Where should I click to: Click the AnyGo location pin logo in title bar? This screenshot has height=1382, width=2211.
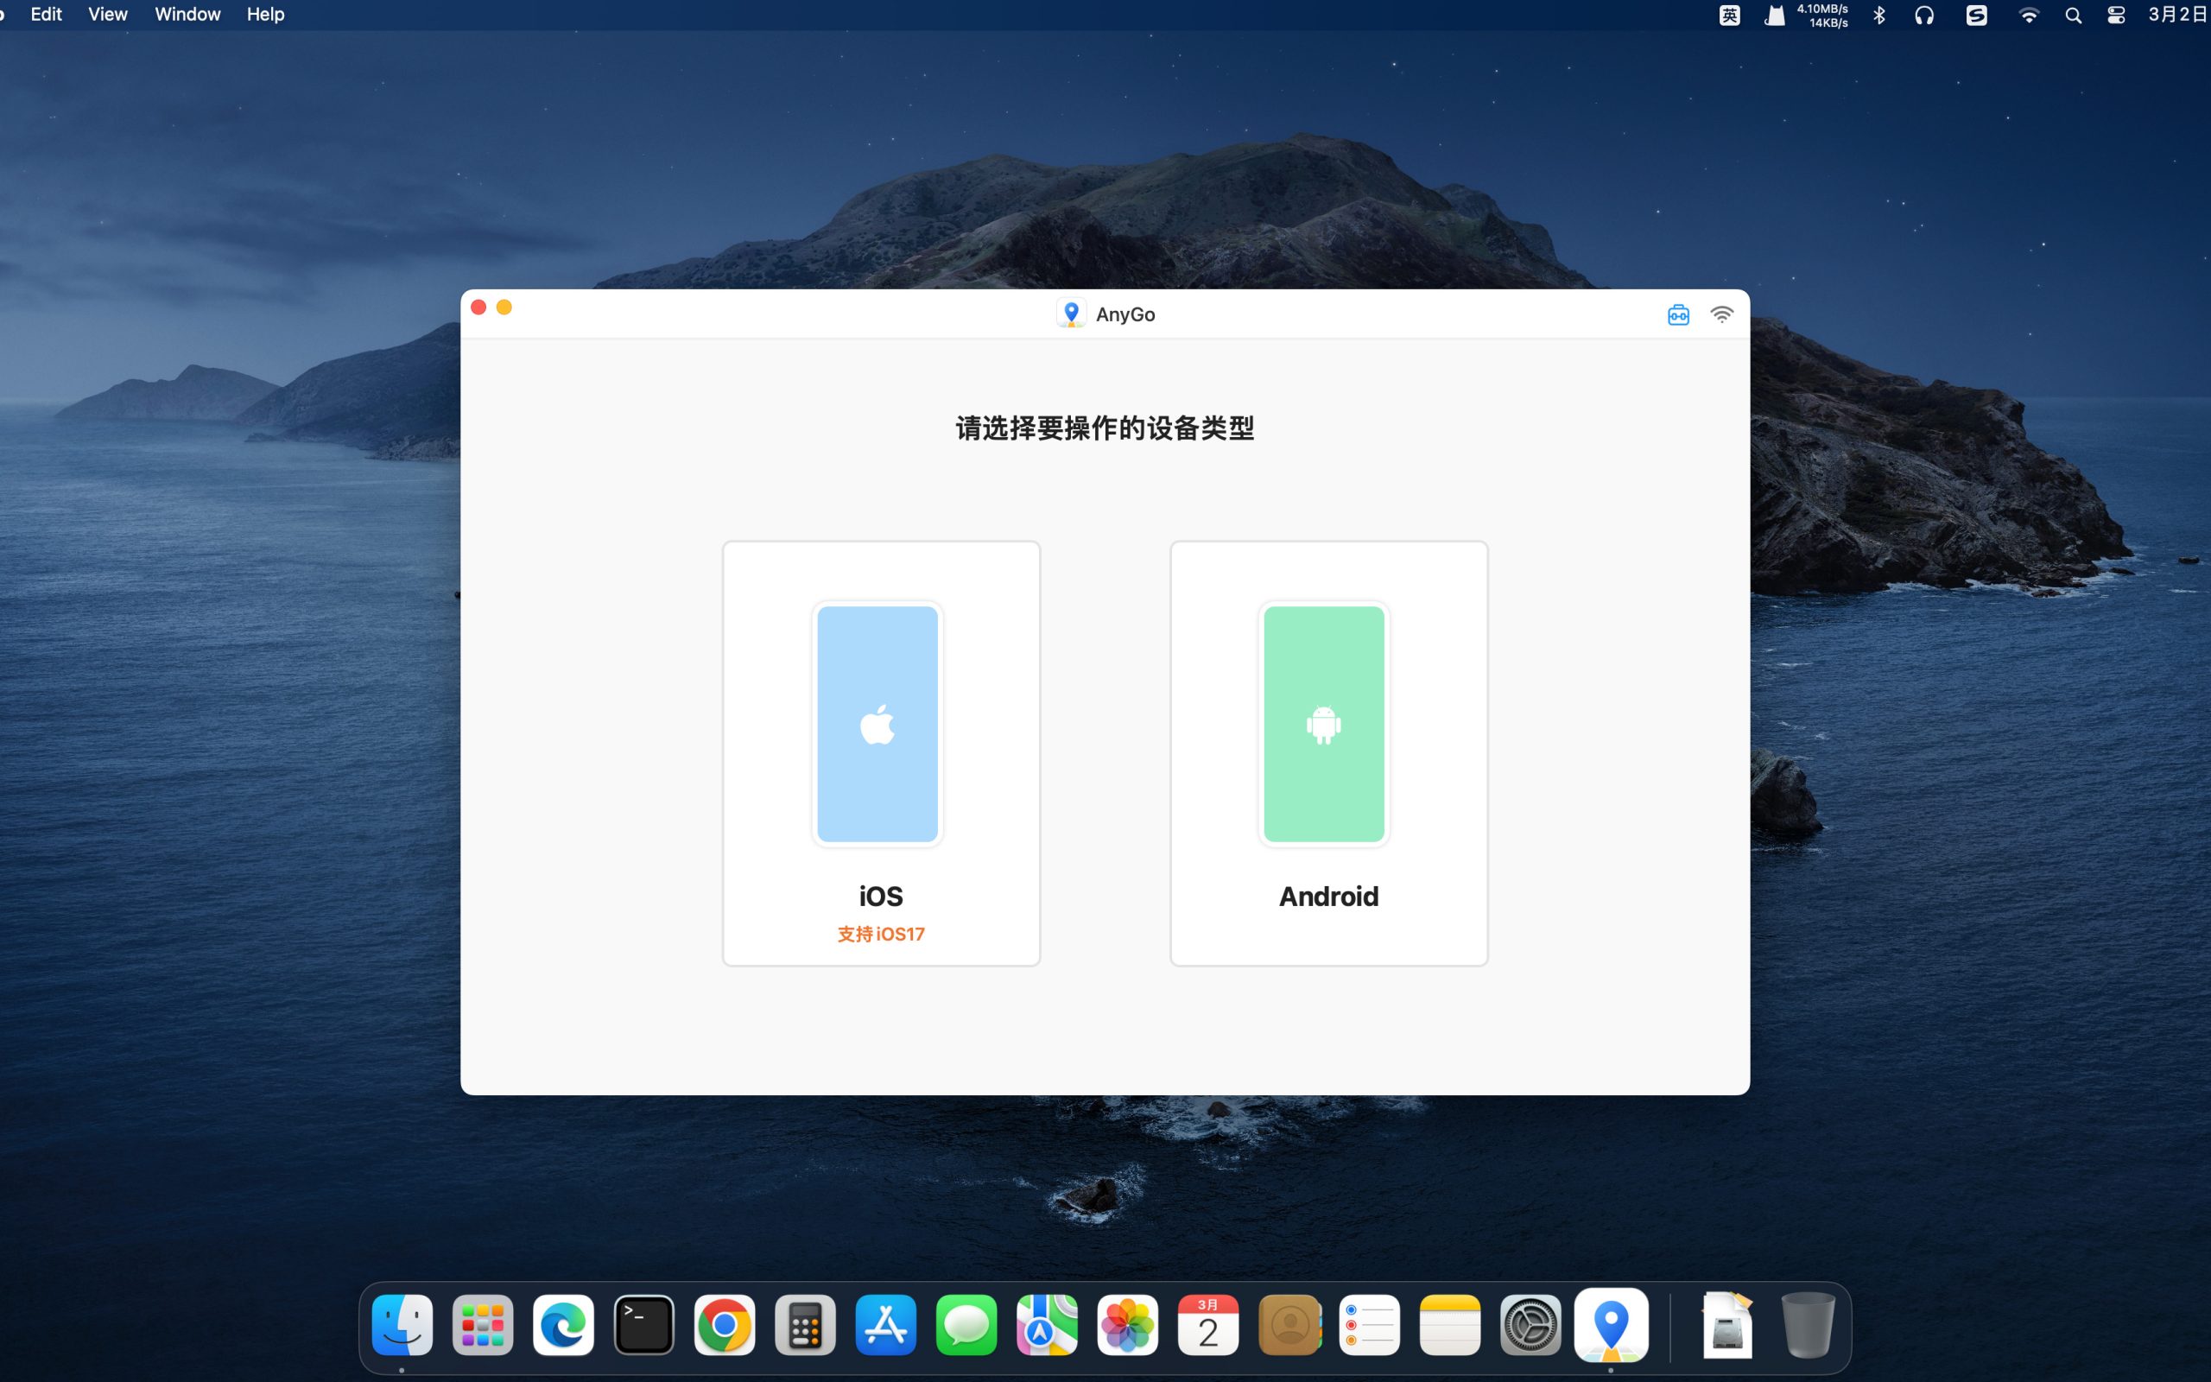(x=1071, y=314)
